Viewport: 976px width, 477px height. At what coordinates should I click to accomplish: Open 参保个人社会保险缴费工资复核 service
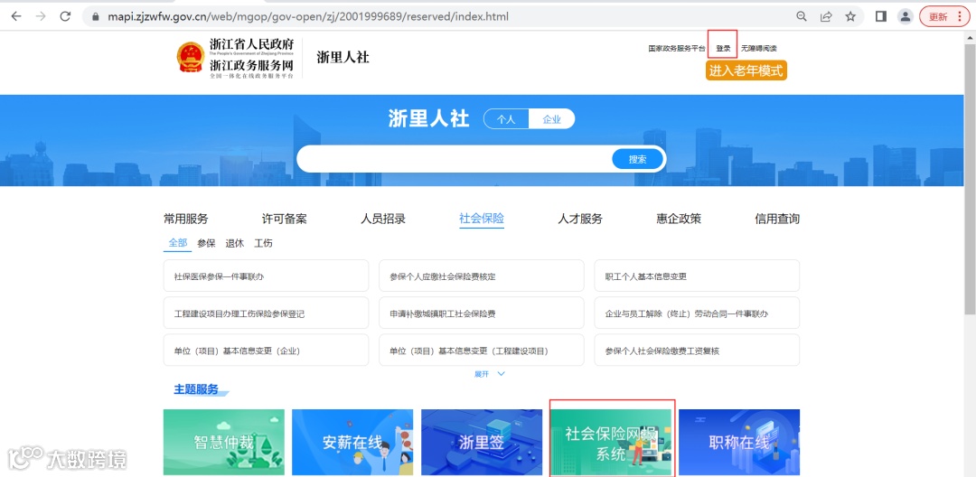[697, 351]
